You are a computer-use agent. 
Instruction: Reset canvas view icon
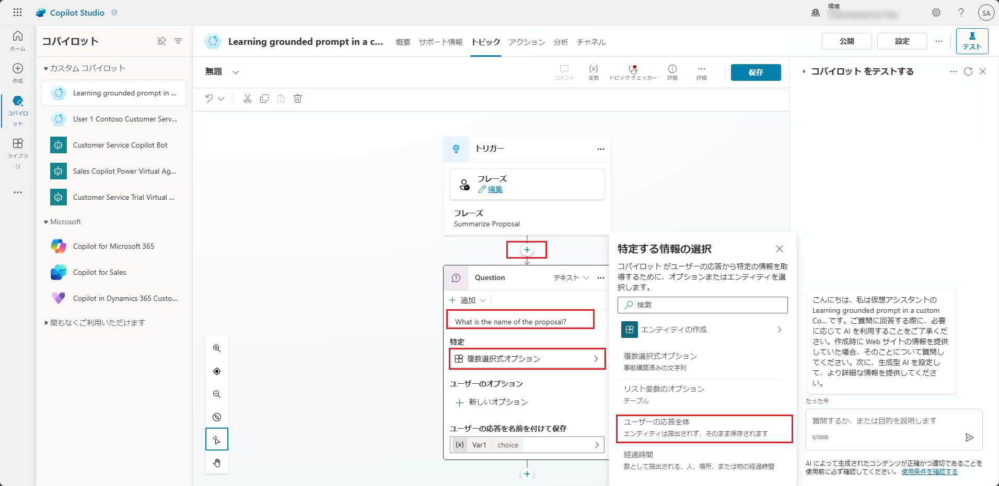coord(217,417)
